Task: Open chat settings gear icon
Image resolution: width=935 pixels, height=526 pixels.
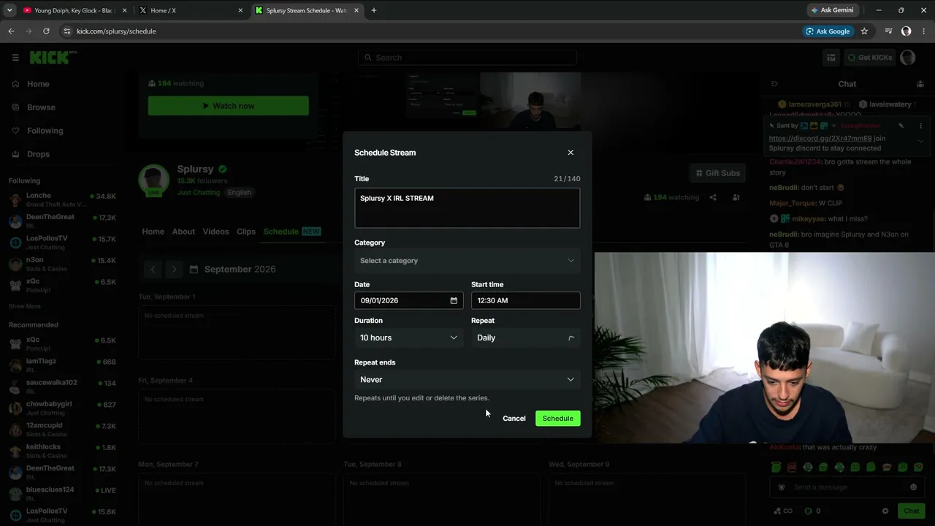Action: coord(885,511)
